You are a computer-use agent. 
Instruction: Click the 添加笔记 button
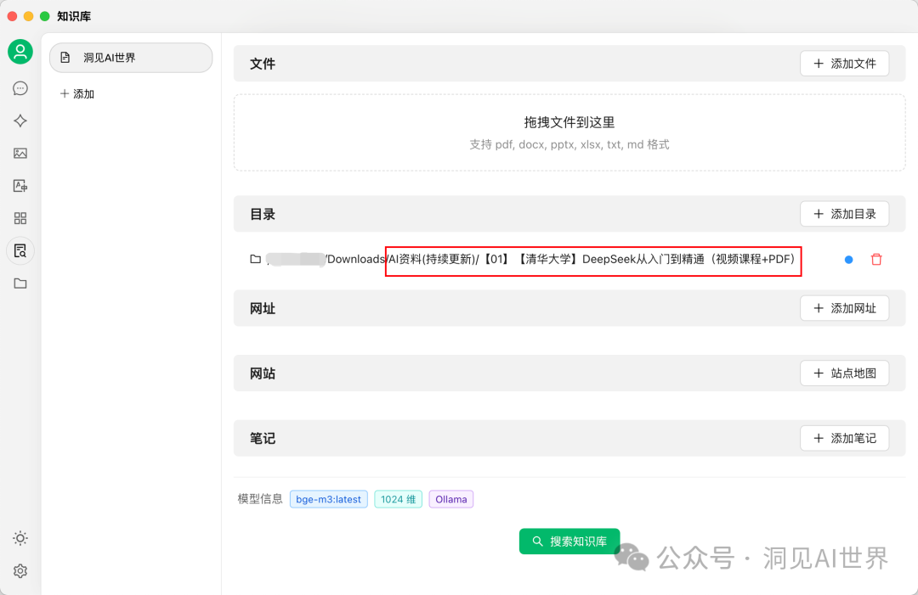click(x=844, y=438)
